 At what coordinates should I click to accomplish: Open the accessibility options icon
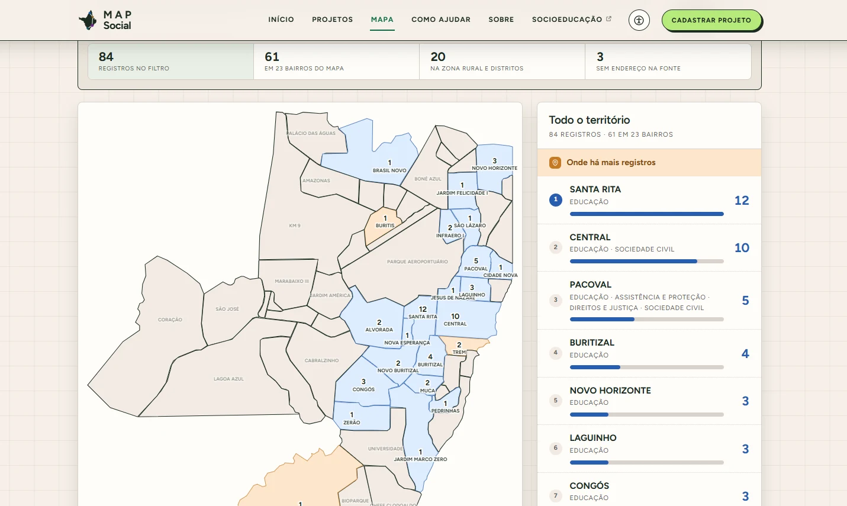click(639, 20)
